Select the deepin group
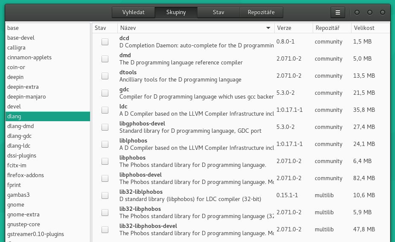Screen dimensions: 395x242 click(x=48, y=77)
